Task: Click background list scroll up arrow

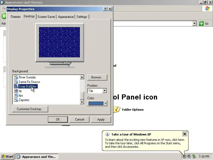Action: 82,77
